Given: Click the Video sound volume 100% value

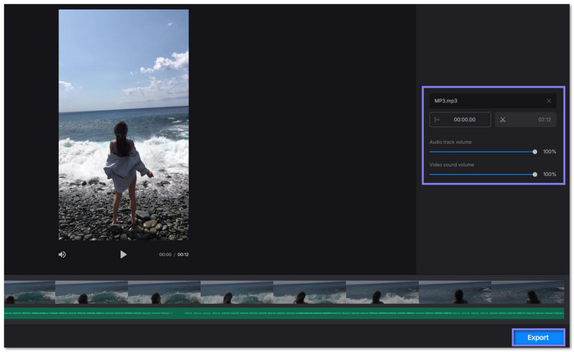Looking at the screenshot, I should [x=549, y=174].
